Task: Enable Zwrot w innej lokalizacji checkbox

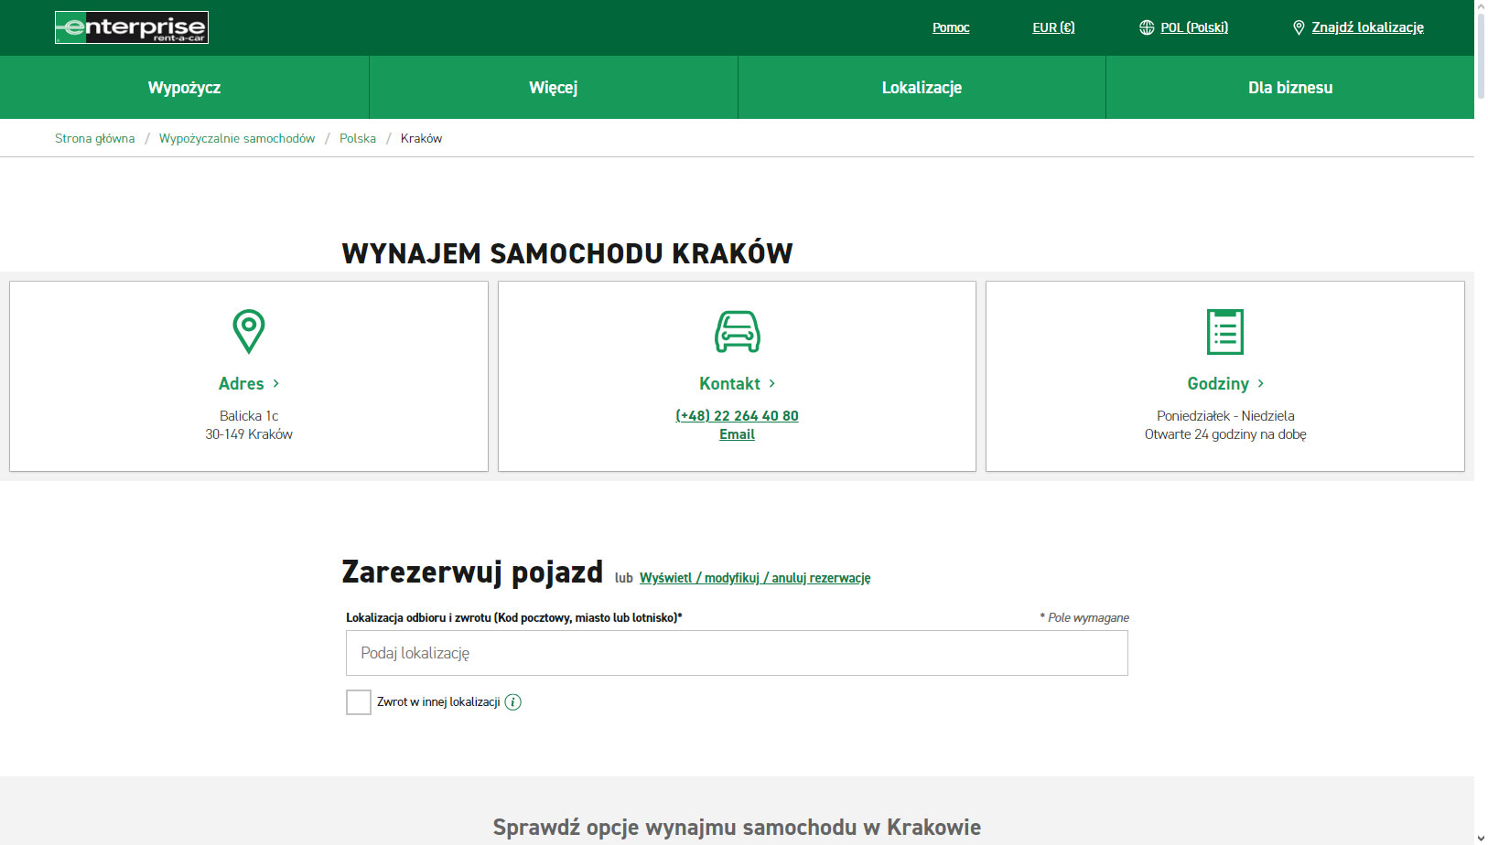Action: click(359, 702)
